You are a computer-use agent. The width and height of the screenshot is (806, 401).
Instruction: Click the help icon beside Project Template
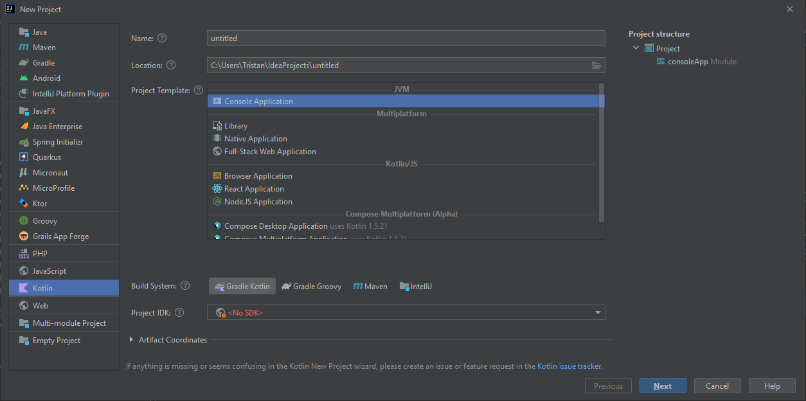point(199,91)
